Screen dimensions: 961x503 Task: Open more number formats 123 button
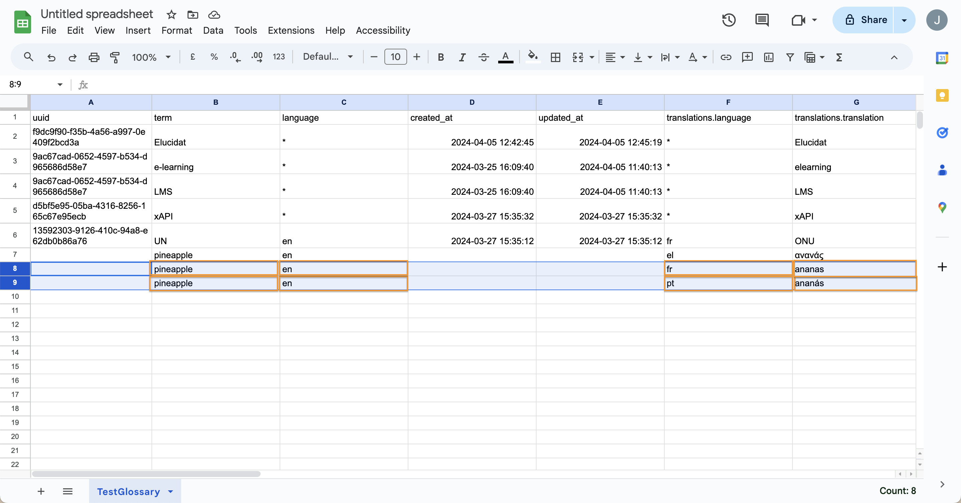point(279,57)
